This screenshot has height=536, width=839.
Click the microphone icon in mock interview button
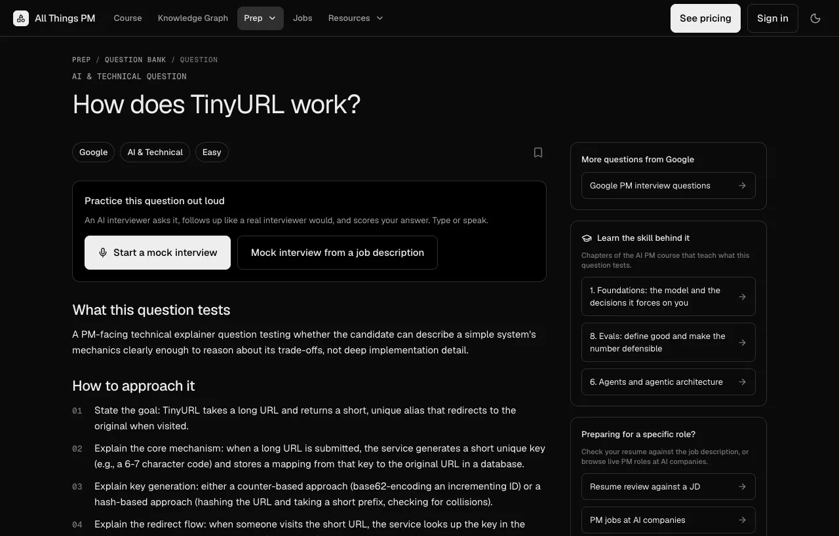coord(103,253)
